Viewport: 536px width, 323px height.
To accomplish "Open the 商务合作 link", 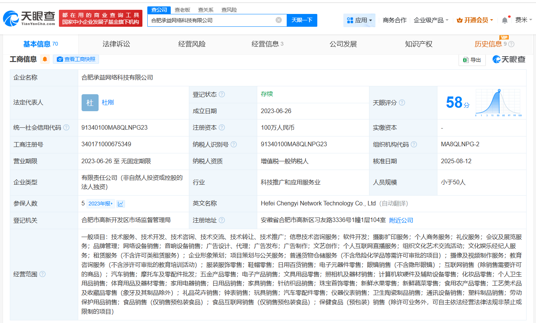I will 394,20.
